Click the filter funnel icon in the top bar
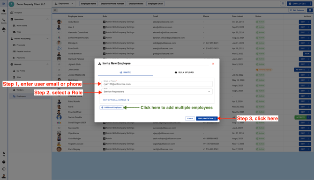The width and height of the screenshot is (314, 180). pyautogui.click(x=283, y=4)
